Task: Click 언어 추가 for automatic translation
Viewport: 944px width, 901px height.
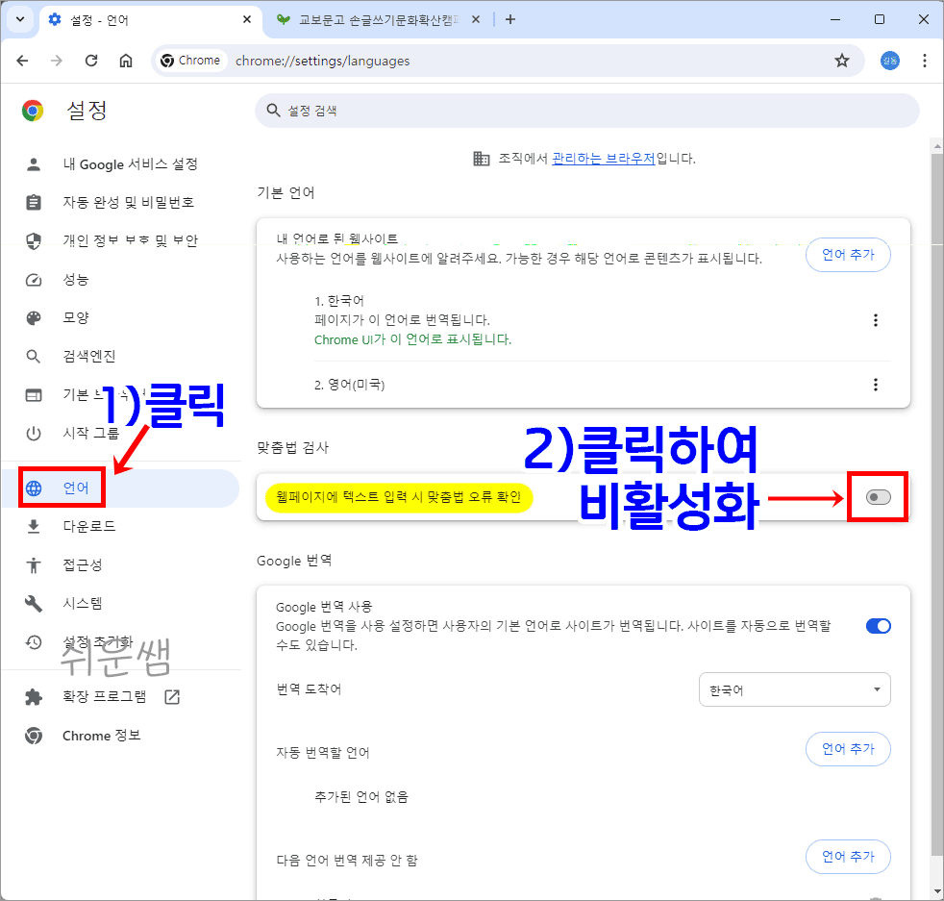Action: (847, 749)
